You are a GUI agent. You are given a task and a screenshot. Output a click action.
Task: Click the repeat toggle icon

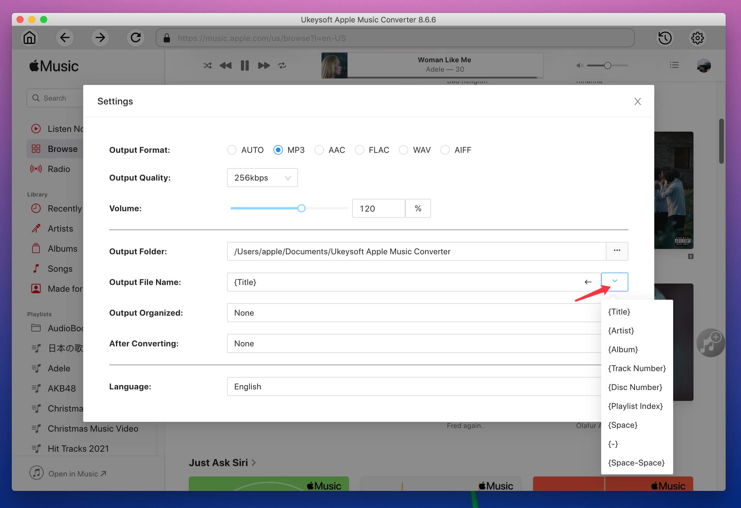click(x=282, y=65)
